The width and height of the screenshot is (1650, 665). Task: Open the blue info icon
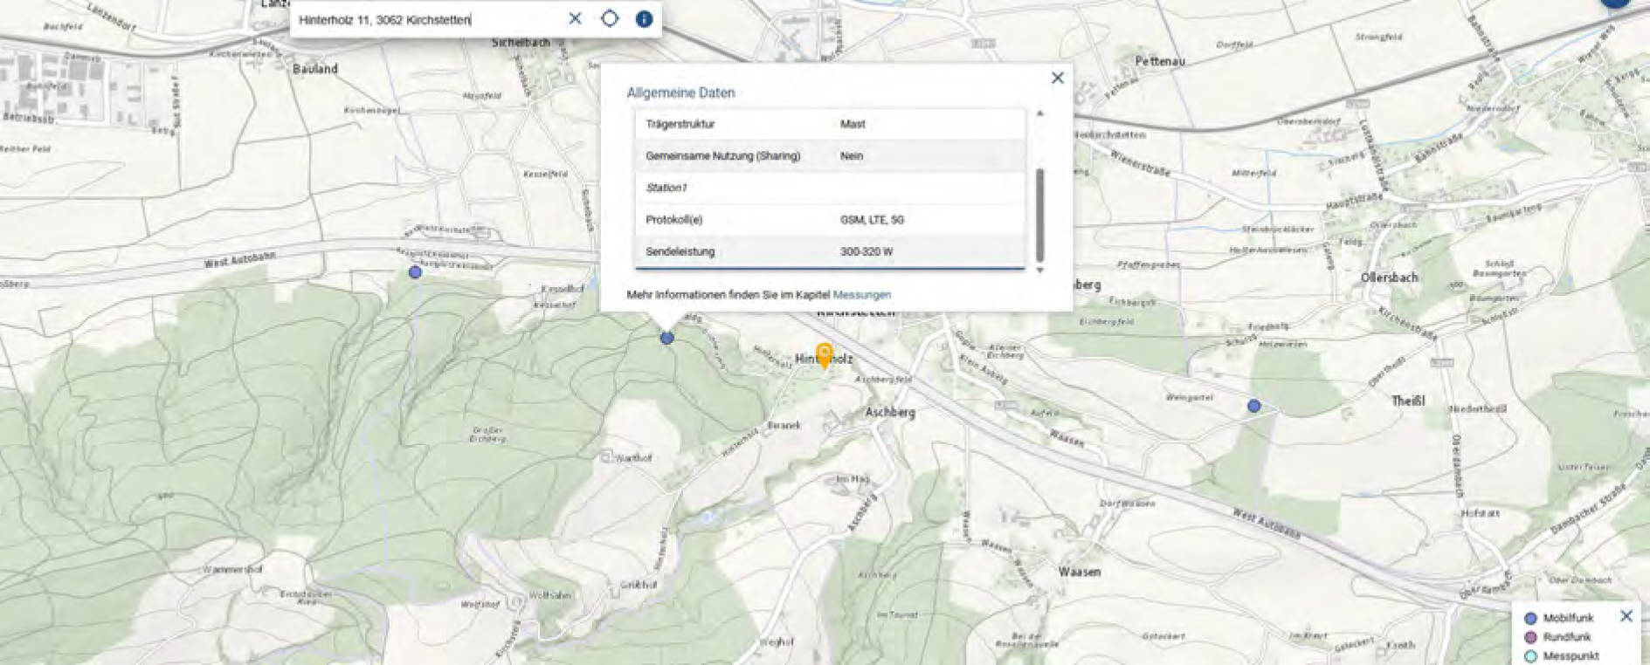[644, 18]
